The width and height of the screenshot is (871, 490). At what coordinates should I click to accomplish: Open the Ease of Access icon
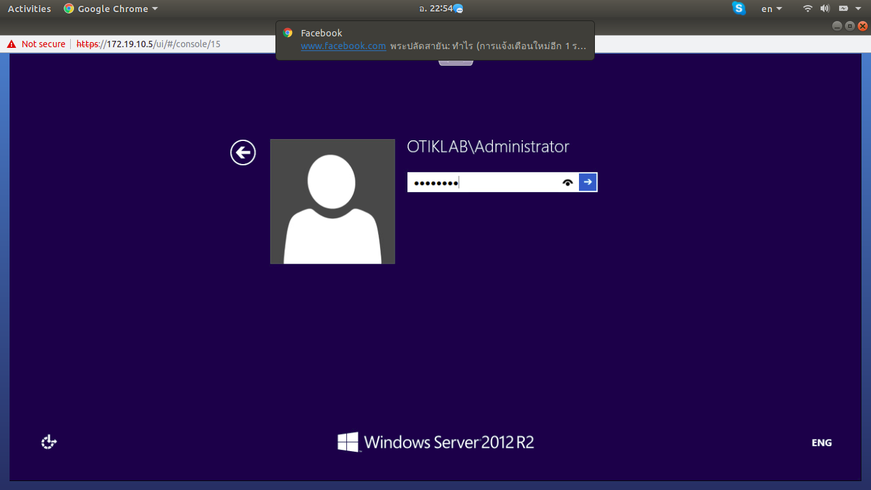(x=49, y=442)
